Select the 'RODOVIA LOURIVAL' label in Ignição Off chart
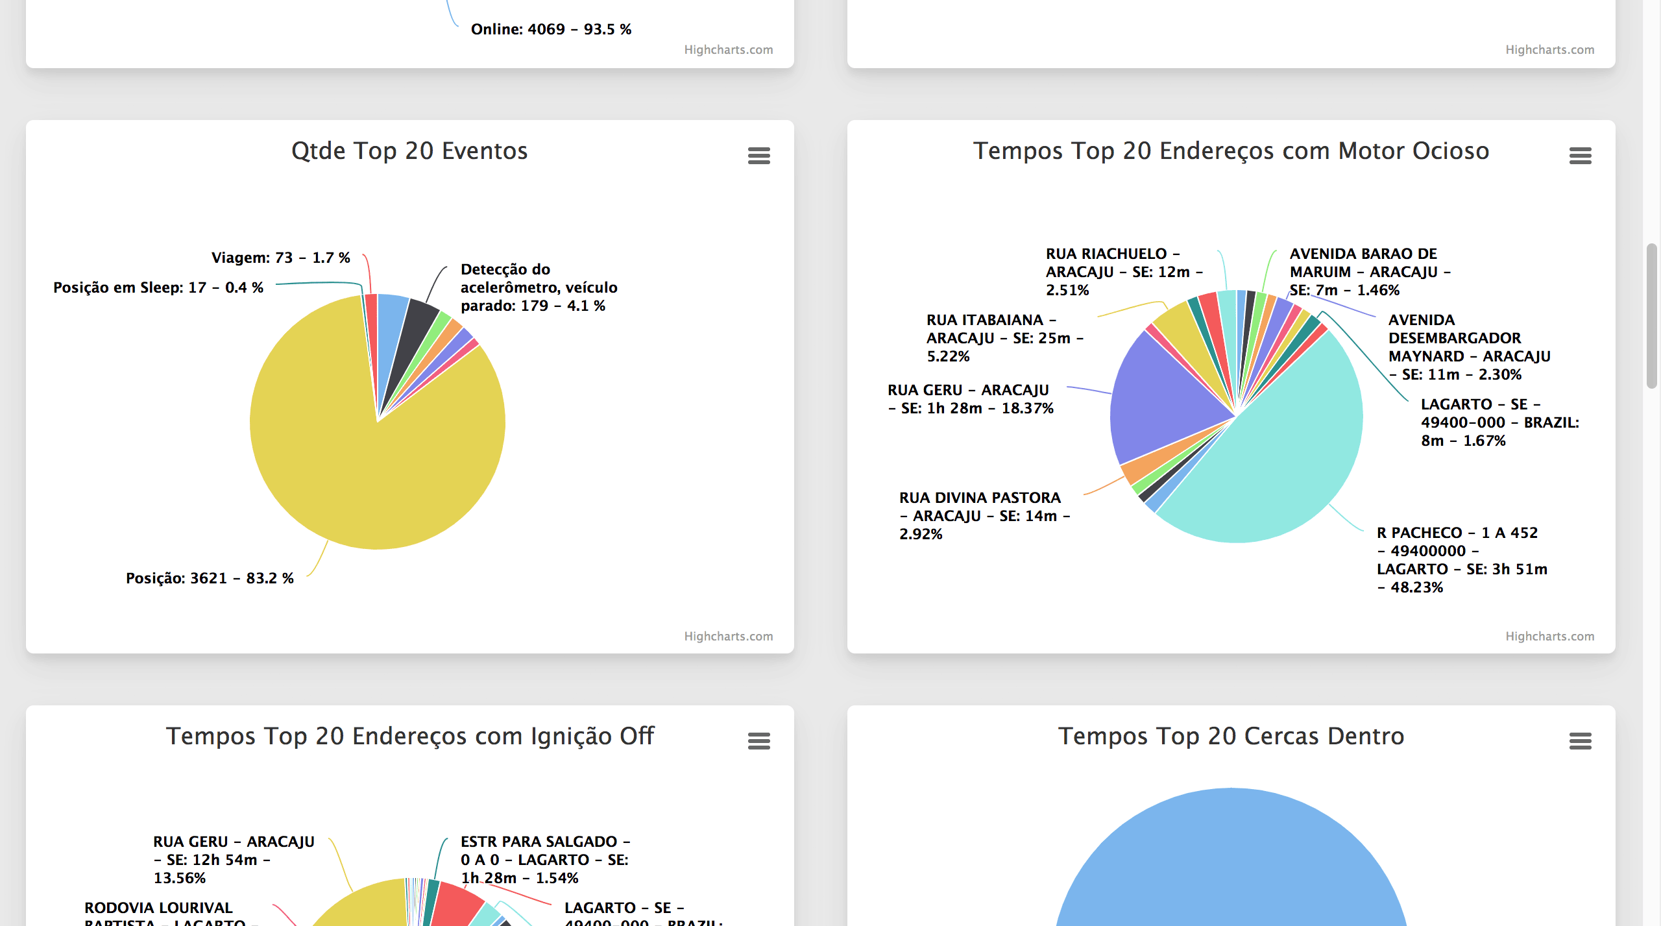This screenshot has width=1661, height=926. (x=171, y=913)
